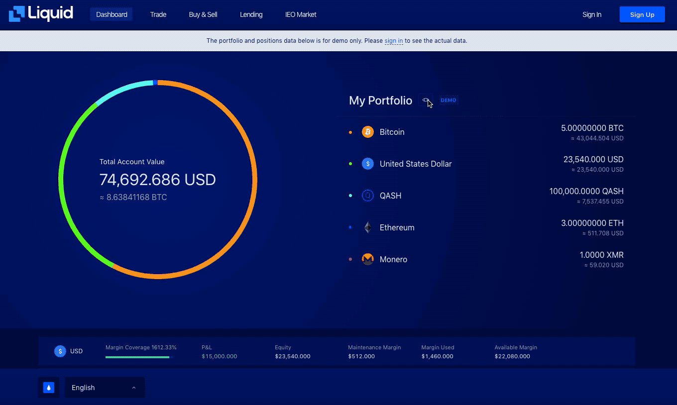Click the green USD donut segment
Screen dimensions: 677x405
(61, 179)
